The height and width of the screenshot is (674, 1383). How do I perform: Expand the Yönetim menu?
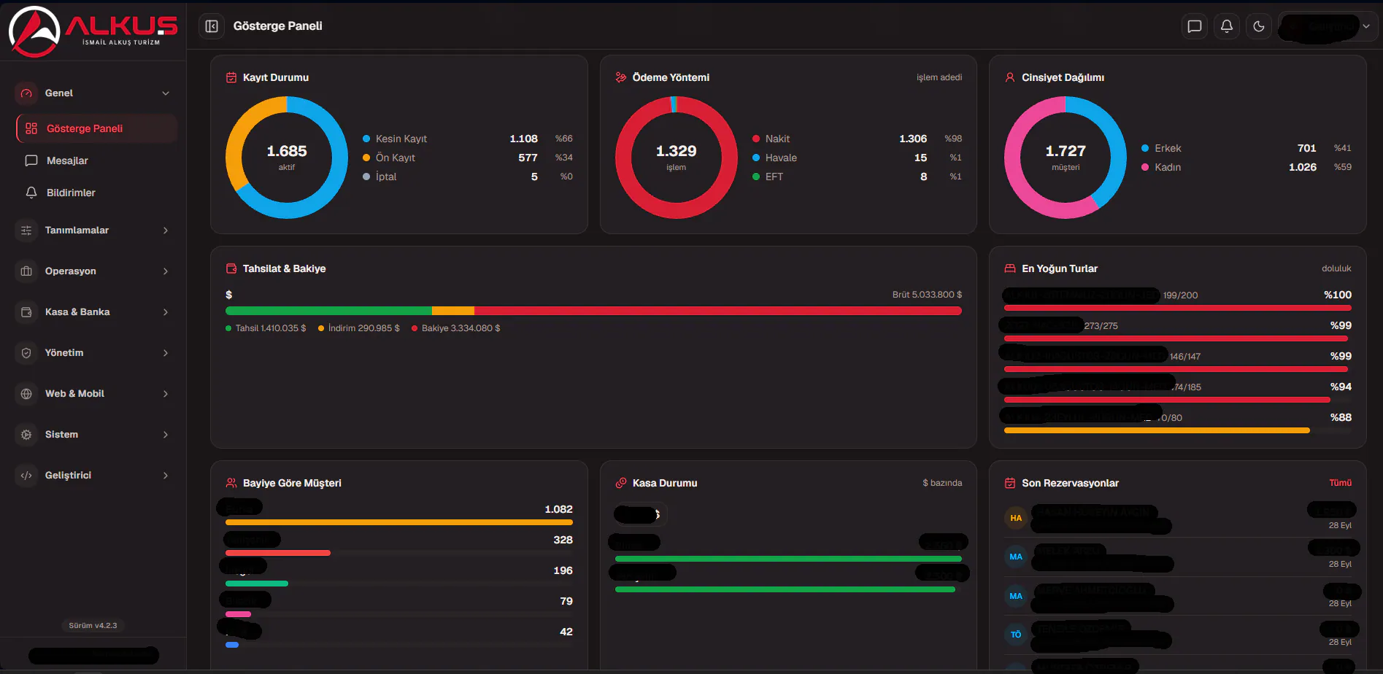[93, 353]
